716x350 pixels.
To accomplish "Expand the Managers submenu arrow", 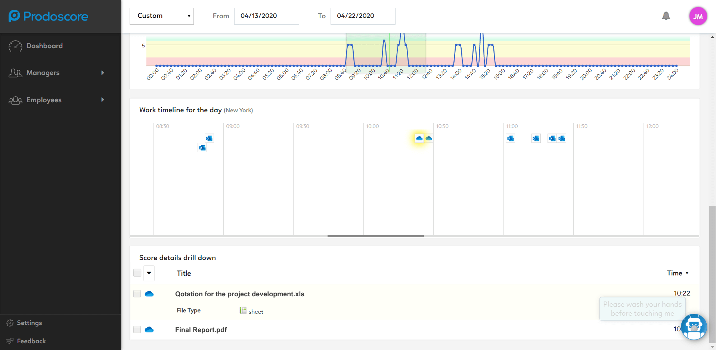I will [103, 73].
